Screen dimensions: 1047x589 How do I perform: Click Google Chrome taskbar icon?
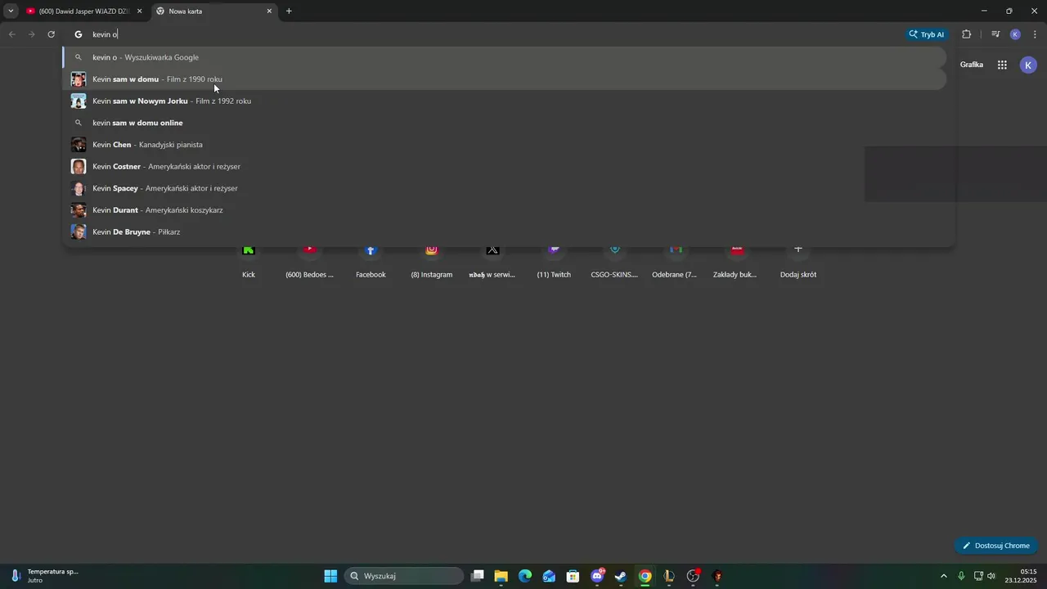(x=645, y=576)
